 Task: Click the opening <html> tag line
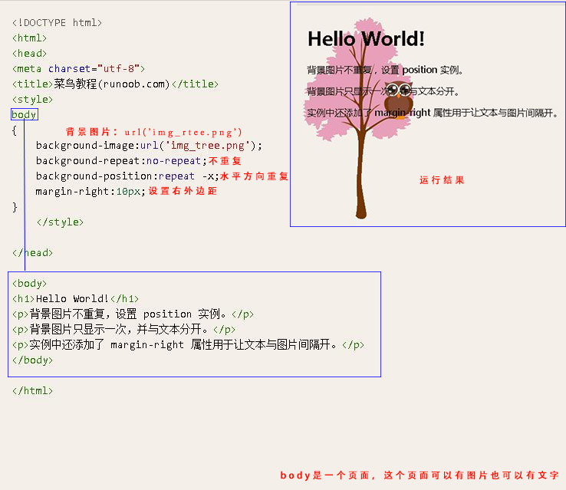point(30,38)
